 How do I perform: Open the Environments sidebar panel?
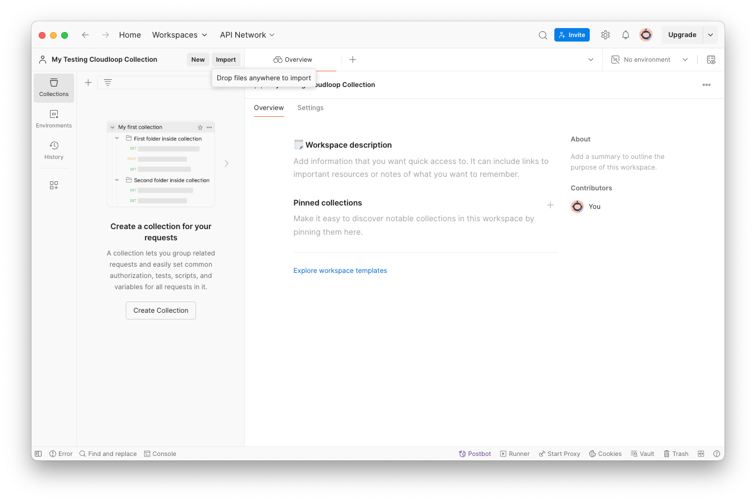pos(54,119)
